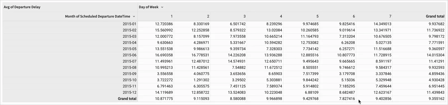Image resolution: width=448 pixels, height=105 pixels.
Task: Select the day 1 column header
Action: (x=172, y=16)
